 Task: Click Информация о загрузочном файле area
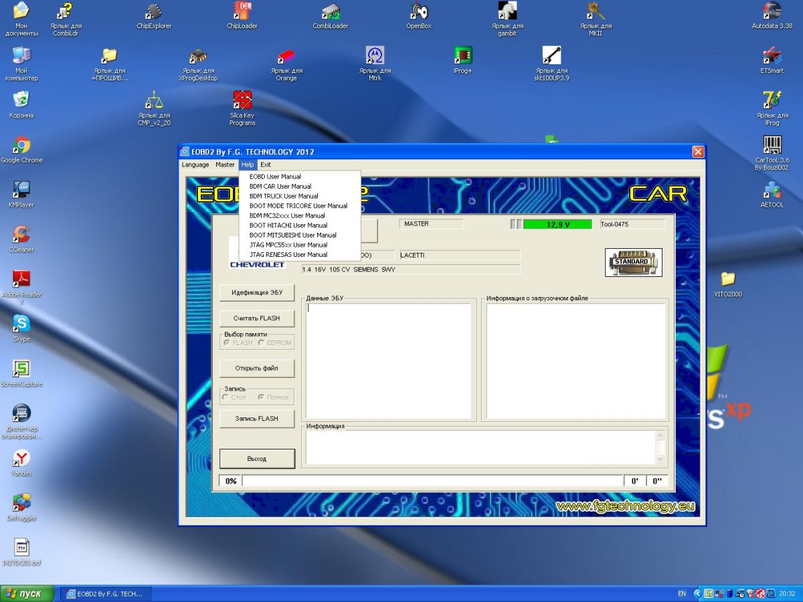pyautogui.click(x=575, y=361)
